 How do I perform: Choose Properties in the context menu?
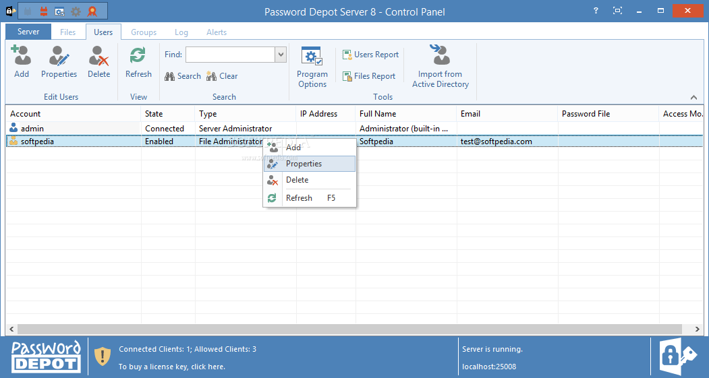pos(310,164)
